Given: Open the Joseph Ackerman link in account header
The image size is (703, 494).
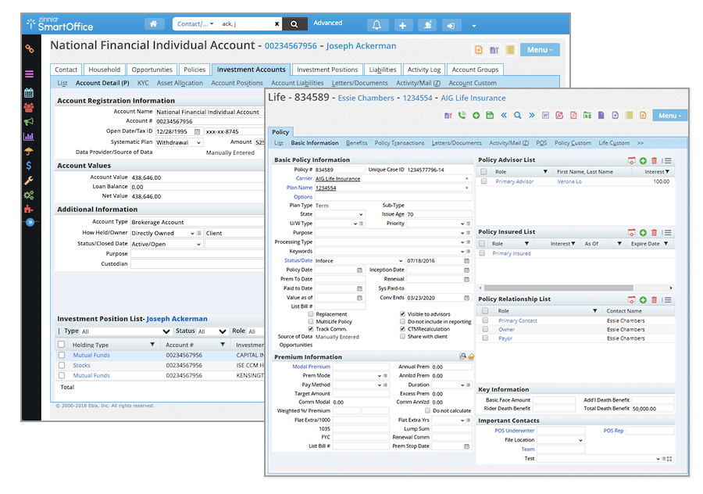Looking at the screenshot, I should click(361, 46).
